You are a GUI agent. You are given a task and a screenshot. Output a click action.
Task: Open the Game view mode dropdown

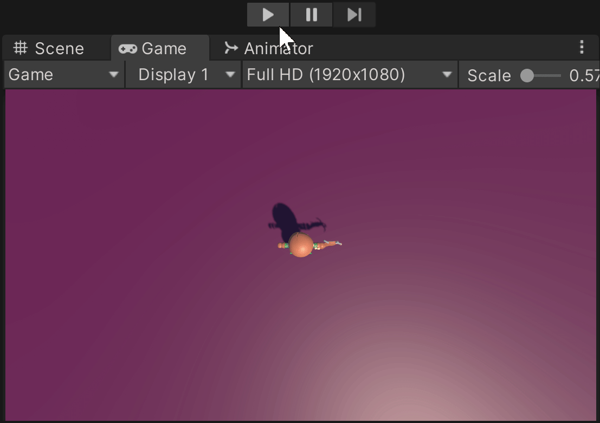coord(62,74)
